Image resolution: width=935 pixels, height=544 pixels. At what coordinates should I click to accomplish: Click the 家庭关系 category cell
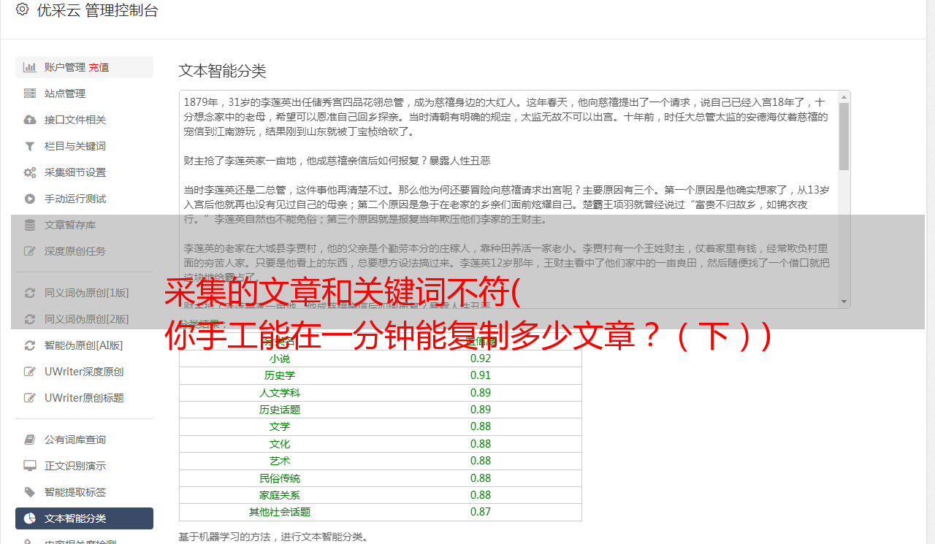pyautogui.click(x=280, y=495)
